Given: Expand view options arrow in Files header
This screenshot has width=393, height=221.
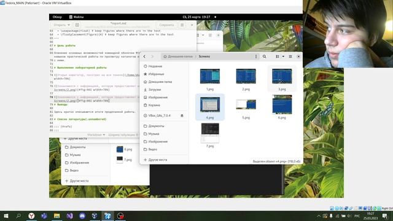Looking at the screenshot, I should (283, 56).
